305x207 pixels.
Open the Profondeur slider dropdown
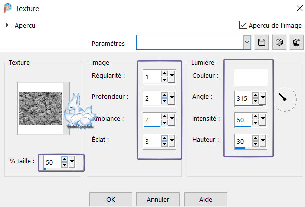click(172, 98)
